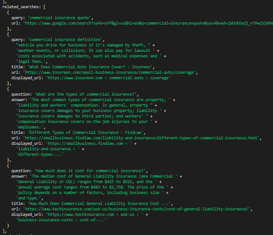This screenshot has width=273, height=235.
Task: Click the line 'vehicle you drive for business'
Action: tap(83, 45)
